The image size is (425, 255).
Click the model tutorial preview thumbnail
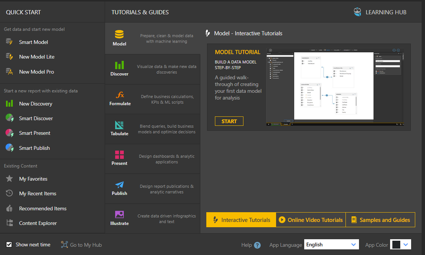pos(335,87)
